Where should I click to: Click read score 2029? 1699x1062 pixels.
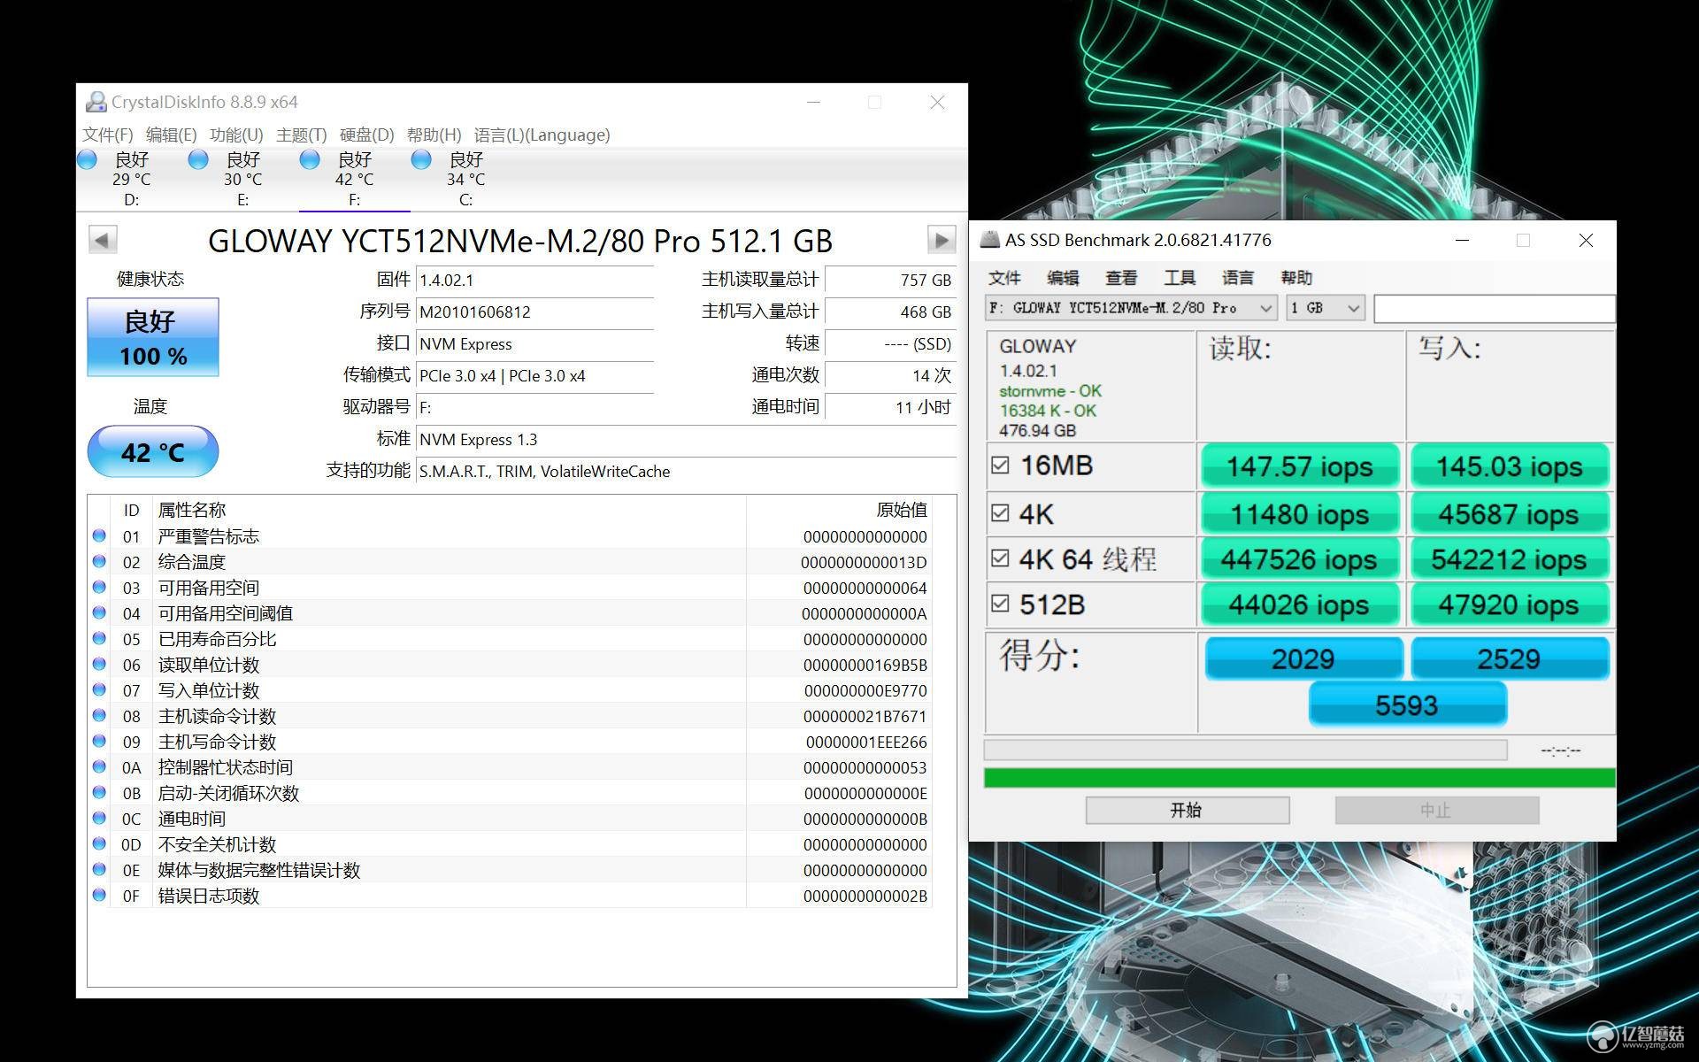click(x=1303, y=658)
